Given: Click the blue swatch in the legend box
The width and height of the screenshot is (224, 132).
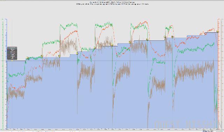Looking at the screenshot, I should coord(8,51).
